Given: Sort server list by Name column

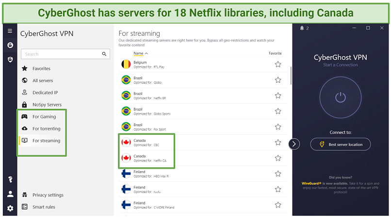Looking at the screenshot, I should coord(141,53).
